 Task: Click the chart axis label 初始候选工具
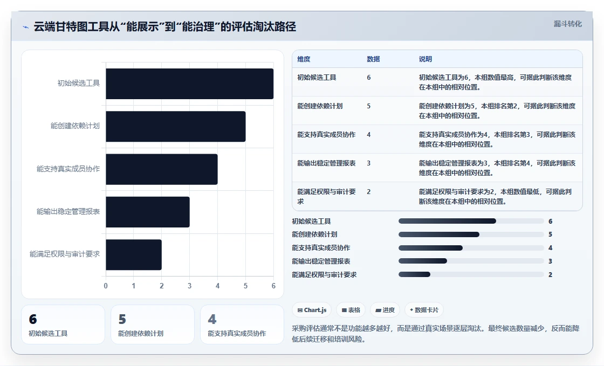tap(79, 83)
